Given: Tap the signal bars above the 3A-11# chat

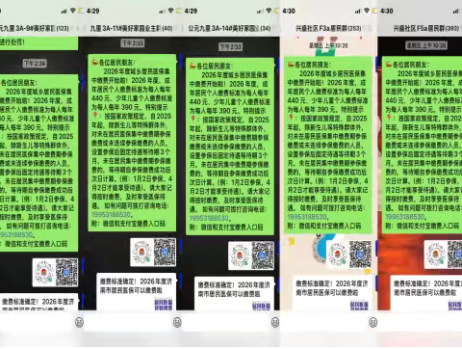Looking at the screenshot, I should (x=162, y=12).
